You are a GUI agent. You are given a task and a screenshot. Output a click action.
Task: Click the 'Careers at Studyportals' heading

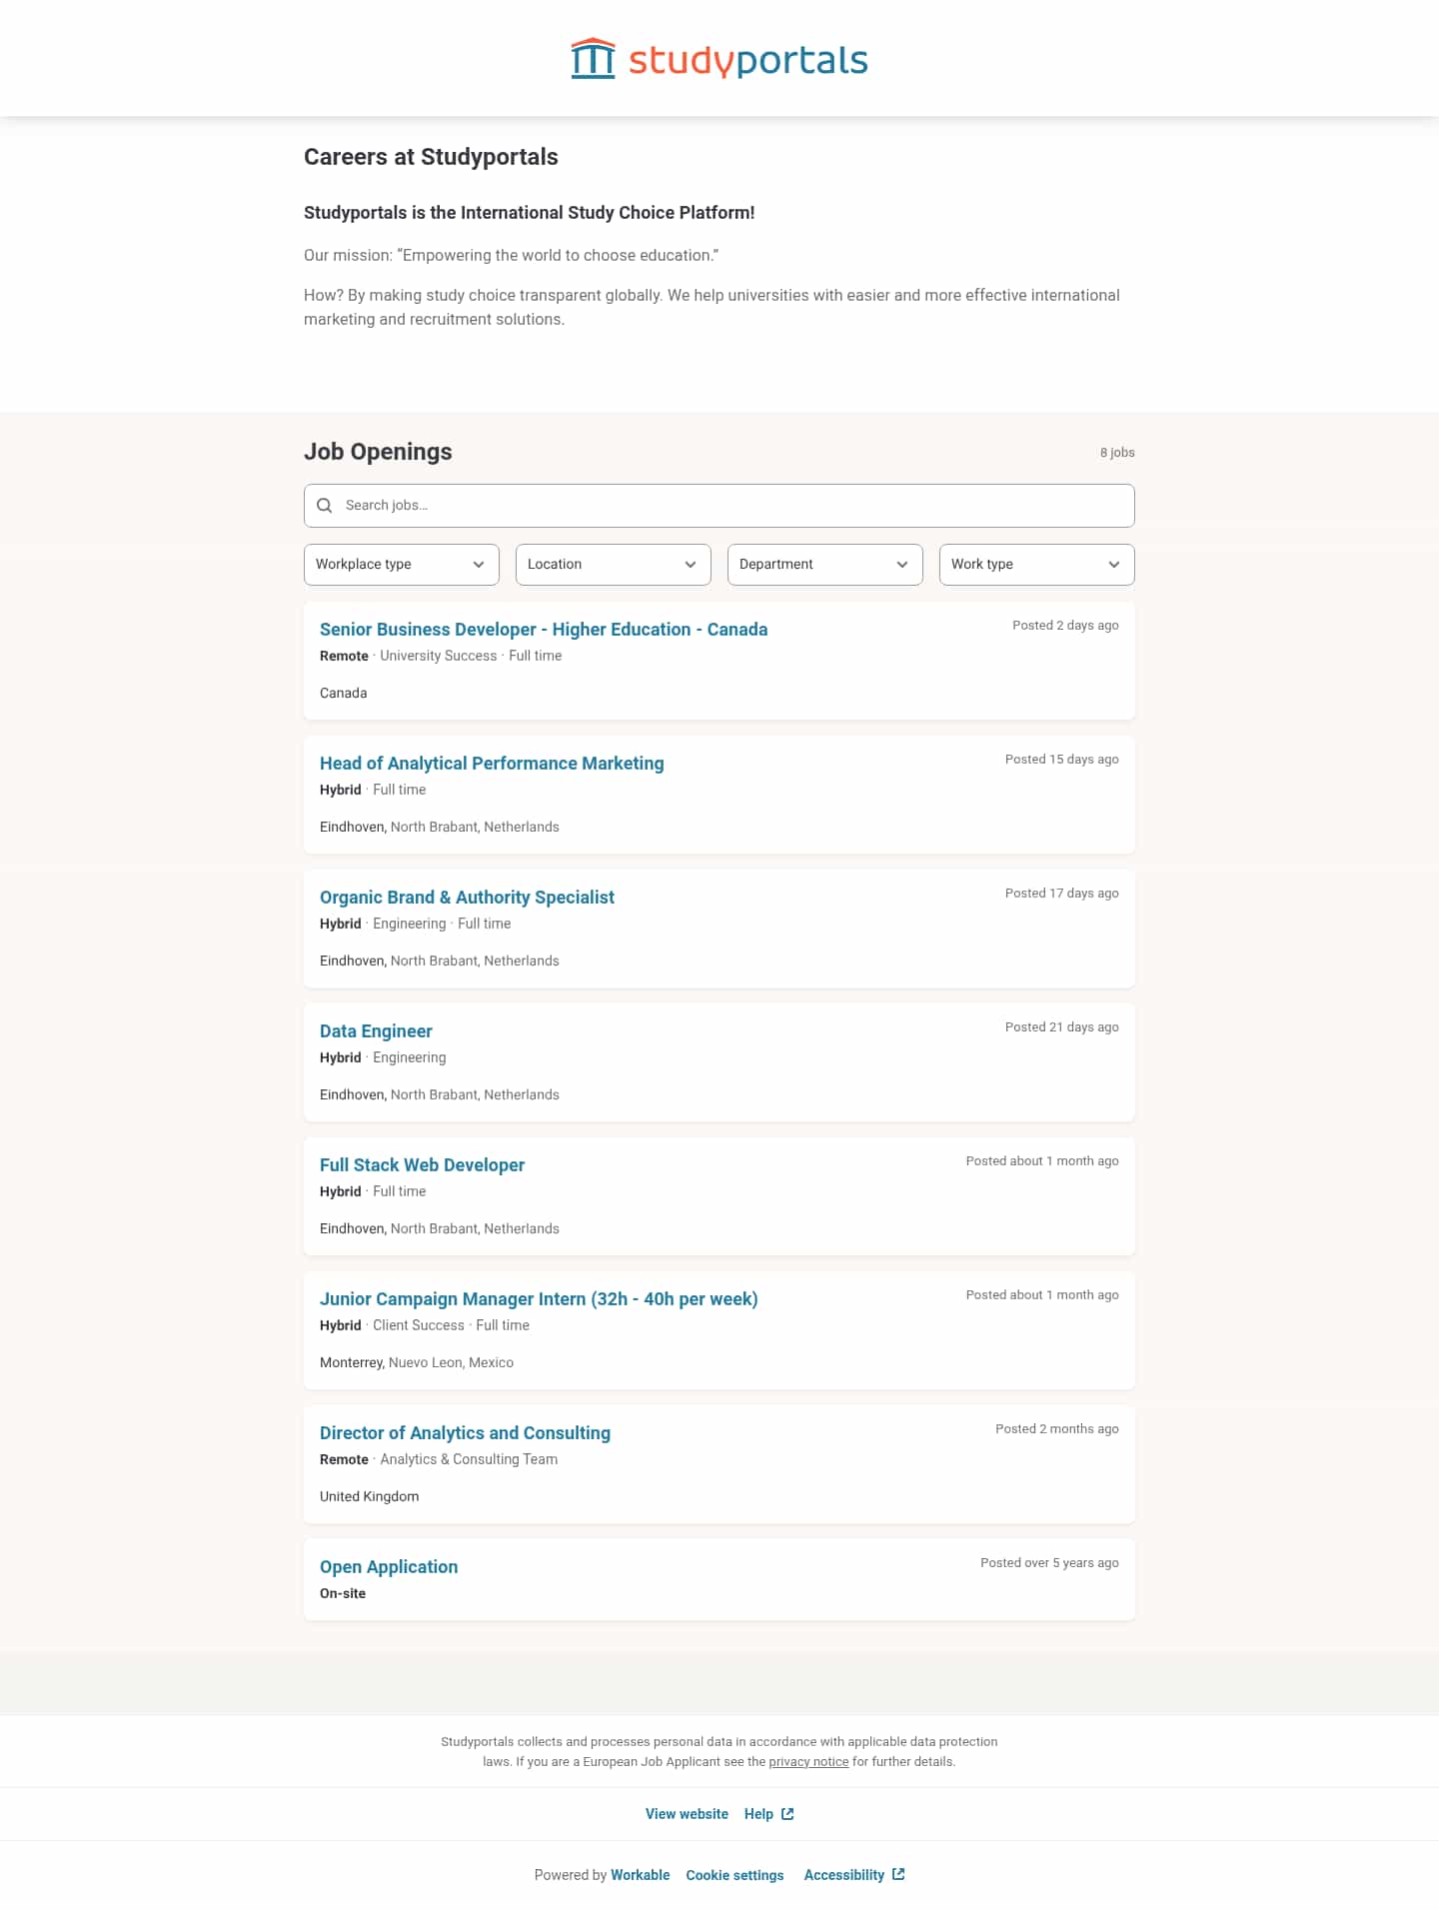431,157
